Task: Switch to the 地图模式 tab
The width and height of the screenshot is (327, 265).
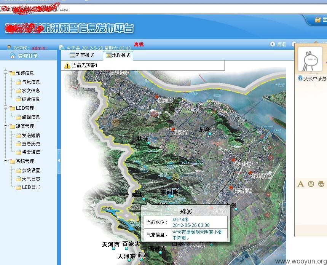Action: click(118, 55)
